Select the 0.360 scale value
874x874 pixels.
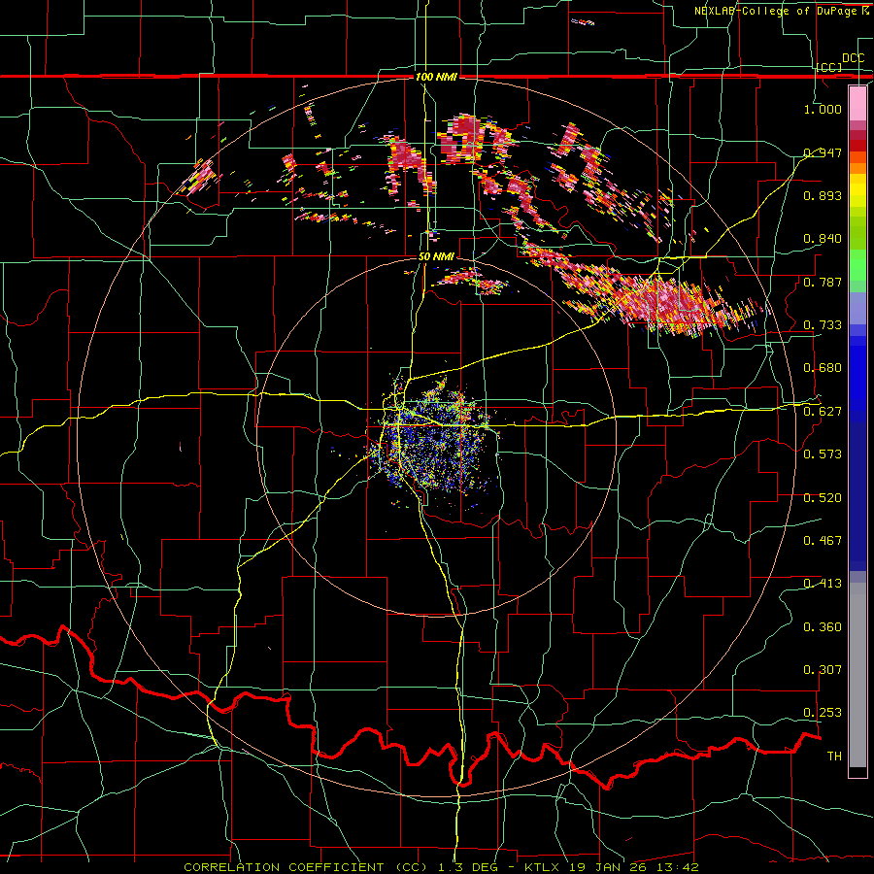pos(823,627)
